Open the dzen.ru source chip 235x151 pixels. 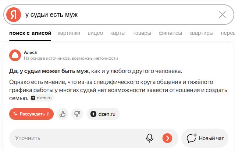click(x=103, y=114)
